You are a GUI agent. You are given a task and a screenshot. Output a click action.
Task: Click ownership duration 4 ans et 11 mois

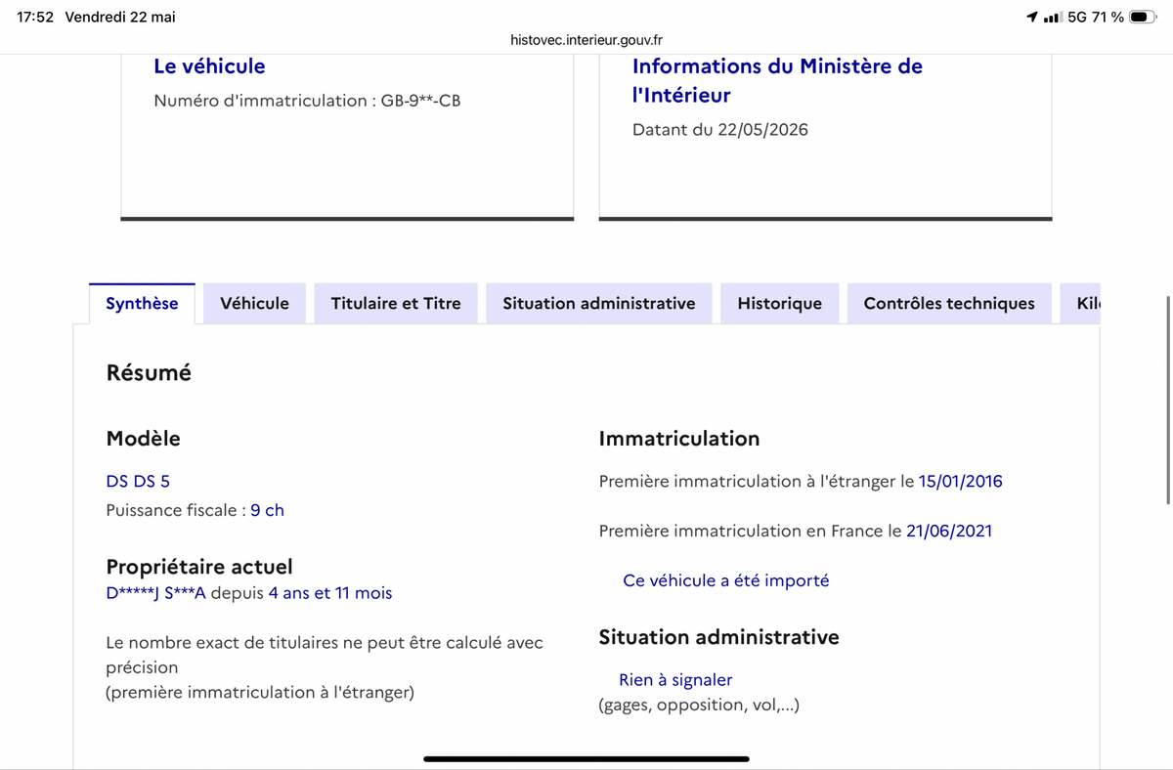pyautogui.click(x=330, y=593)
